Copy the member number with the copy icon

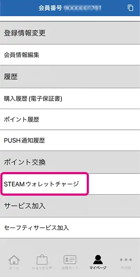tap(130, 8)
